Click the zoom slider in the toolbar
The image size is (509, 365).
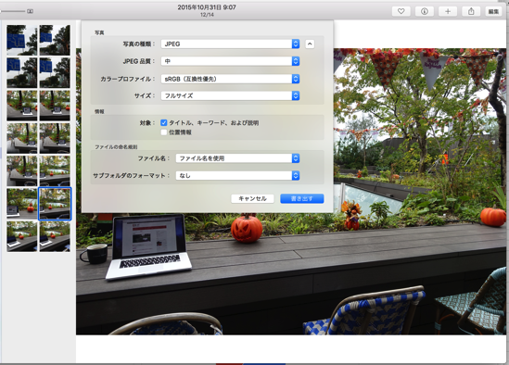(12, 11)
